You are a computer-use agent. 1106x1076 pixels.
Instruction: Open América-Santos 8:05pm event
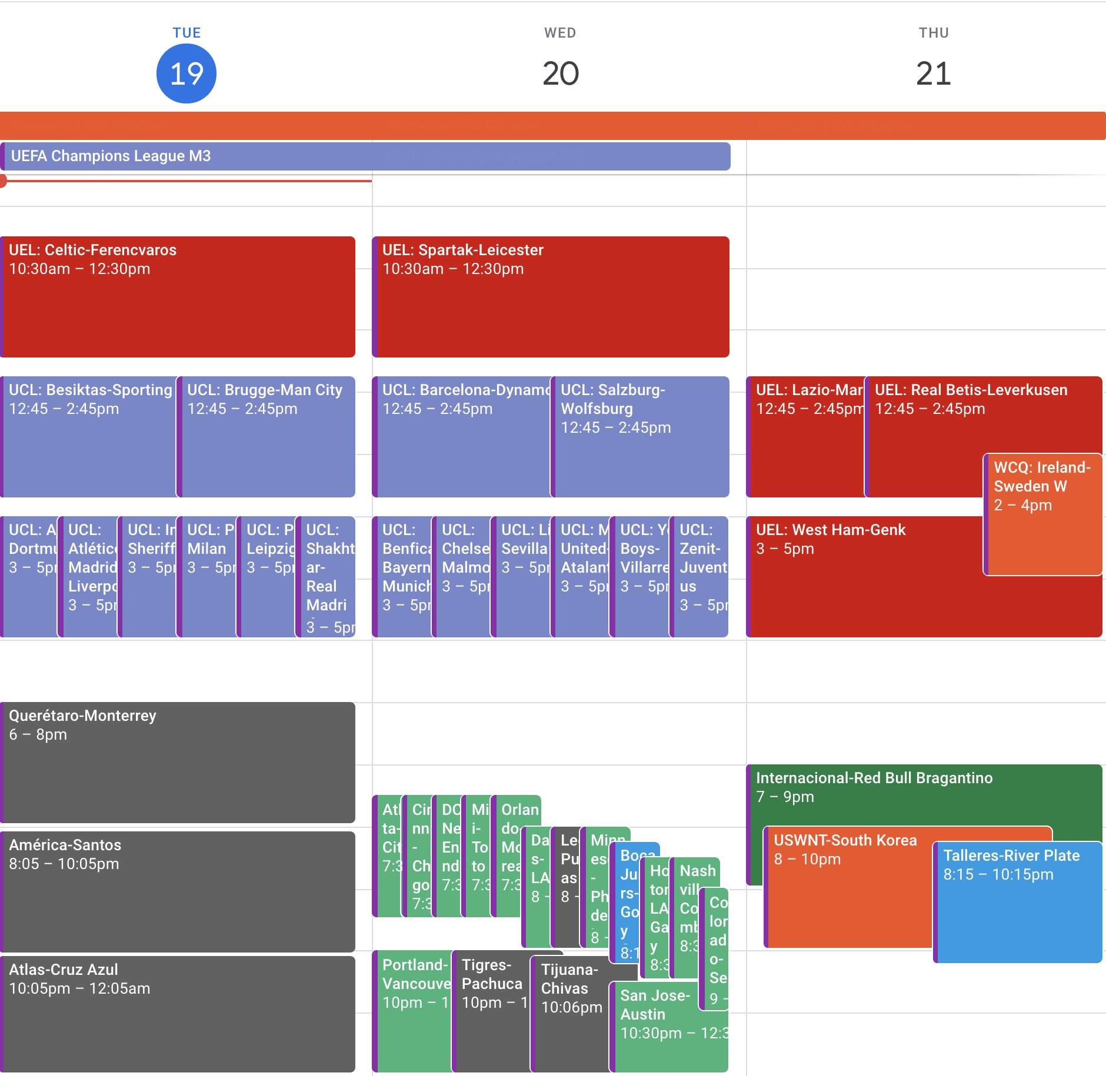coord(178,891)
